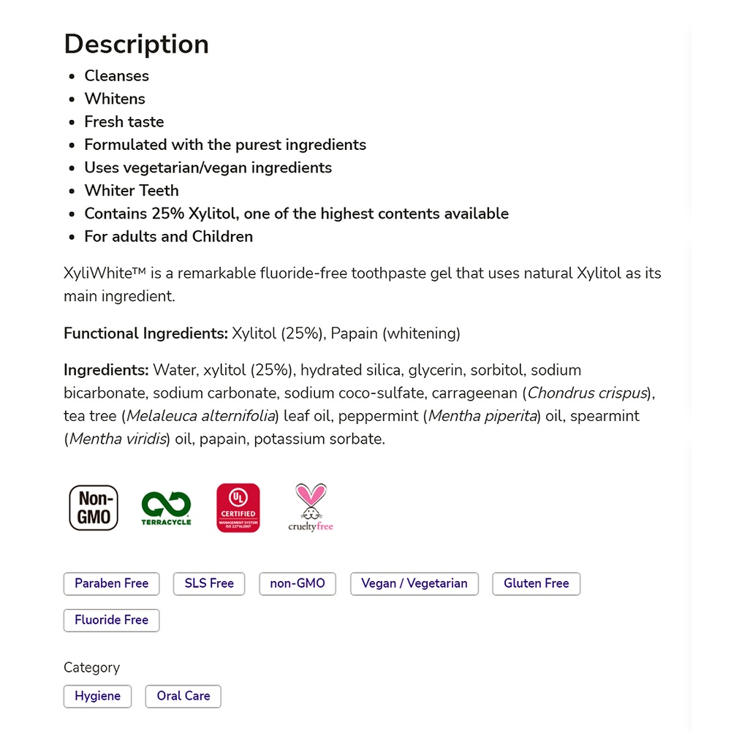Click the 'For adults and Children' bullet
The image size is (731, 731).
[x=169, y=237]
